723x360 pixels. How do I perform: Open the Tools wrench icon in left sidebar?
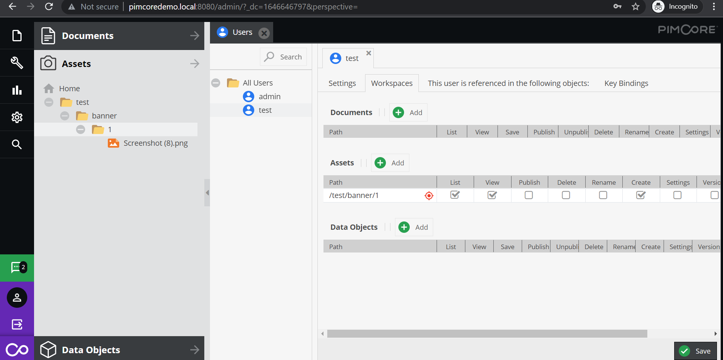tap(17, 62)
